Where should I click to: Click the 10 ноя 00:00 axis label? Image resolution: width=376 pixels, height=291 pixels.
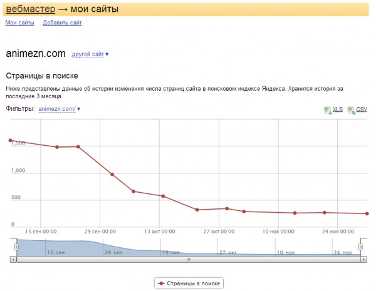point(278,232)
